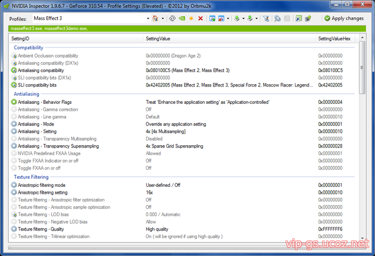Click the filter icon in the toolbar
This screenshot has height=256, width=375.
pyautogui.click(x=266, y=18)
